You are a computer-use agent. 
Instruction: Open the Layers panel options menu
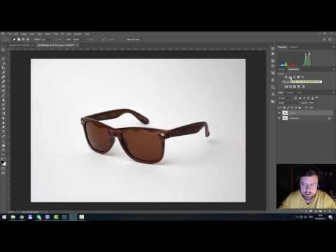[x=333, y=92]
